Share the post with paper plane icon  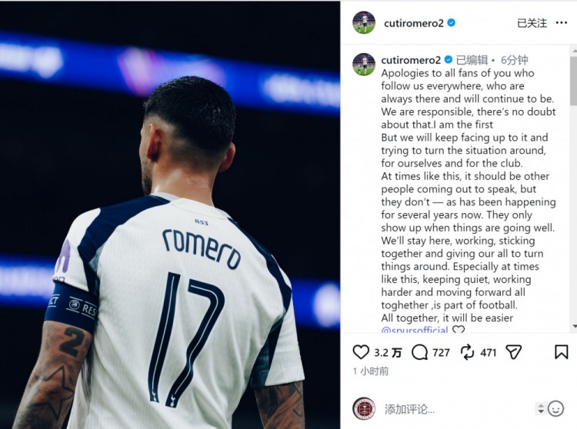click(514, 352)
